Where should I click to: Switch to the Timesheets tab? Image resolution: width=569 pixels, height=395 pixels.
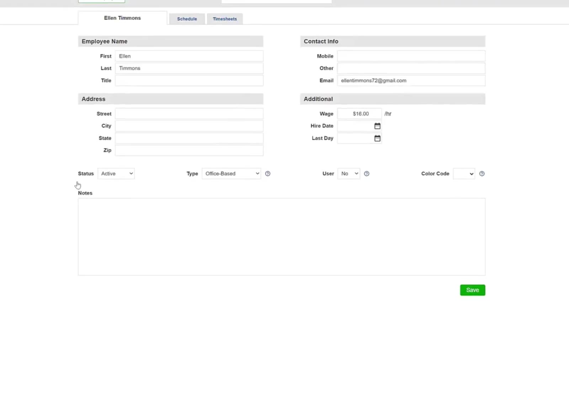point(225,19)
